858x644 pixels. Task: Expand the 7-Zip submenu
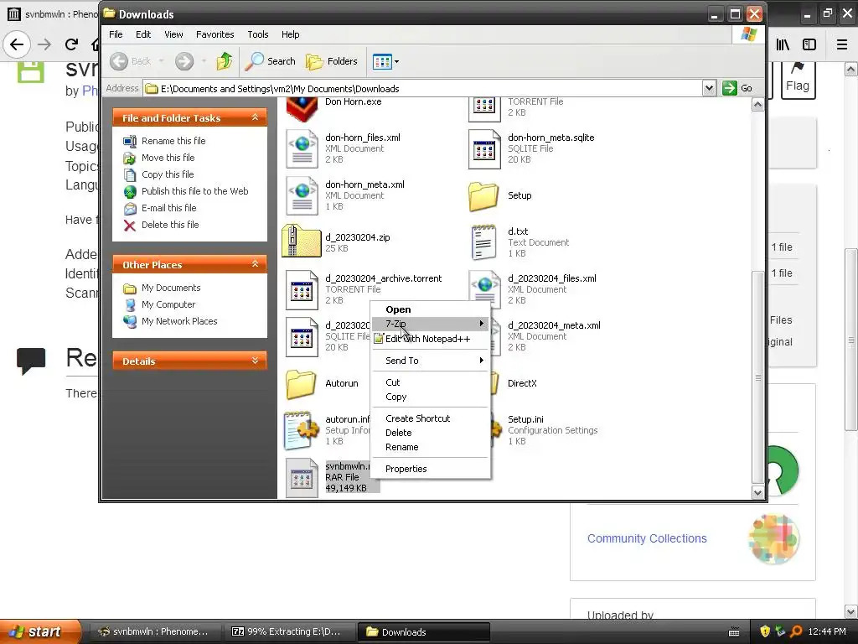pos(430,324)
